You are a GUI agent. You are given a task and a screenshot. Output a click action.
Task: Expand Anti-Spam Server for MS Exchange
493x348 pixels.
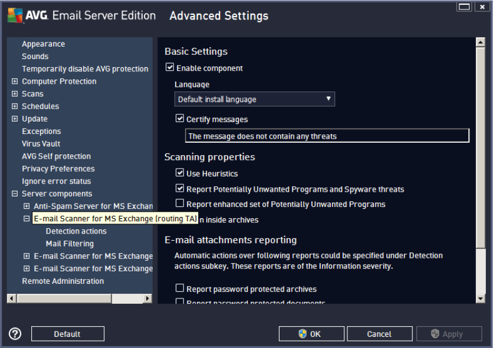(x=27, y=206)
